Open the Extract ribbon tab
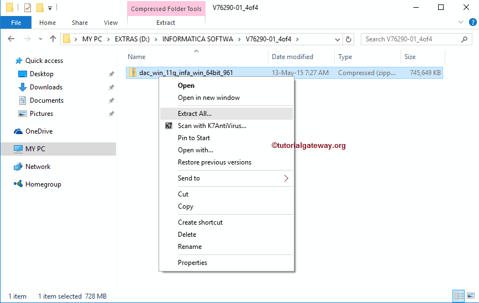Image resolution: width=479 pixels, height=303 pixels. pyautogui.click(x=166, y=23)
